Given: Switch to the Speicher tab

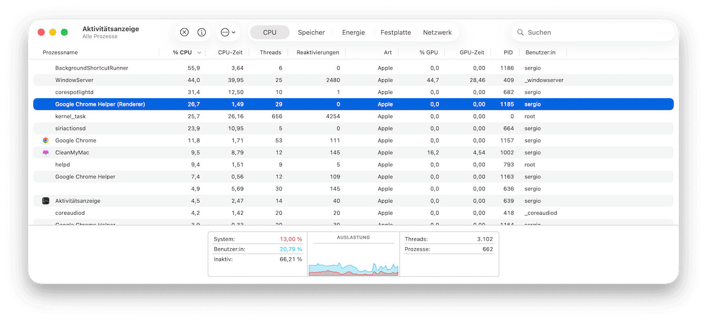Looking at the screenshot, I should (311, 32).
